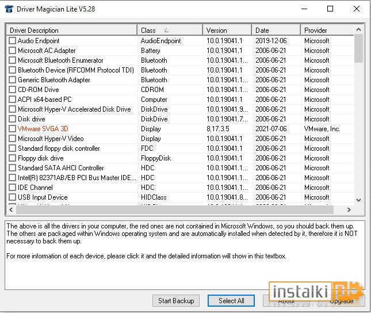Check the Disk drive checkbox
This screenshot has height=313, width=371.
click(12, 119)
